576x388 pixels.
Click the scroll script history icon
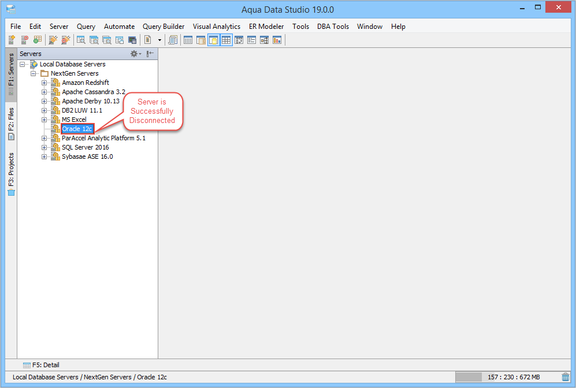pos(173,40)
